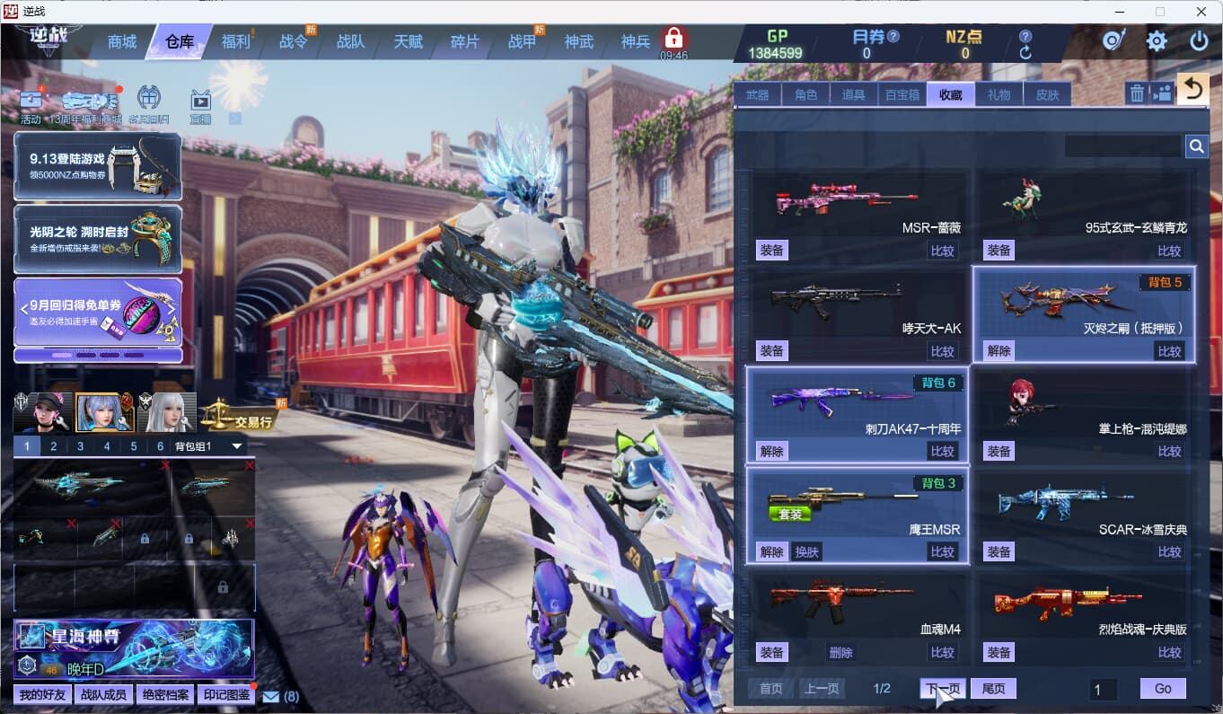
Task: Open the 神武 tab
Action: click(x=579, y=41)
